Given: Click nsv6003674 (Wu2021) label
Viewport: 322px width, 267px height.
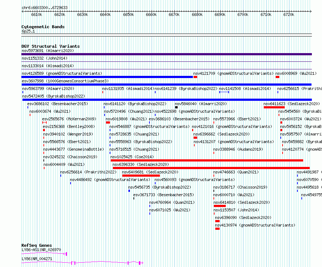Looking at the screenshot, I should click(x=50, y=111).
